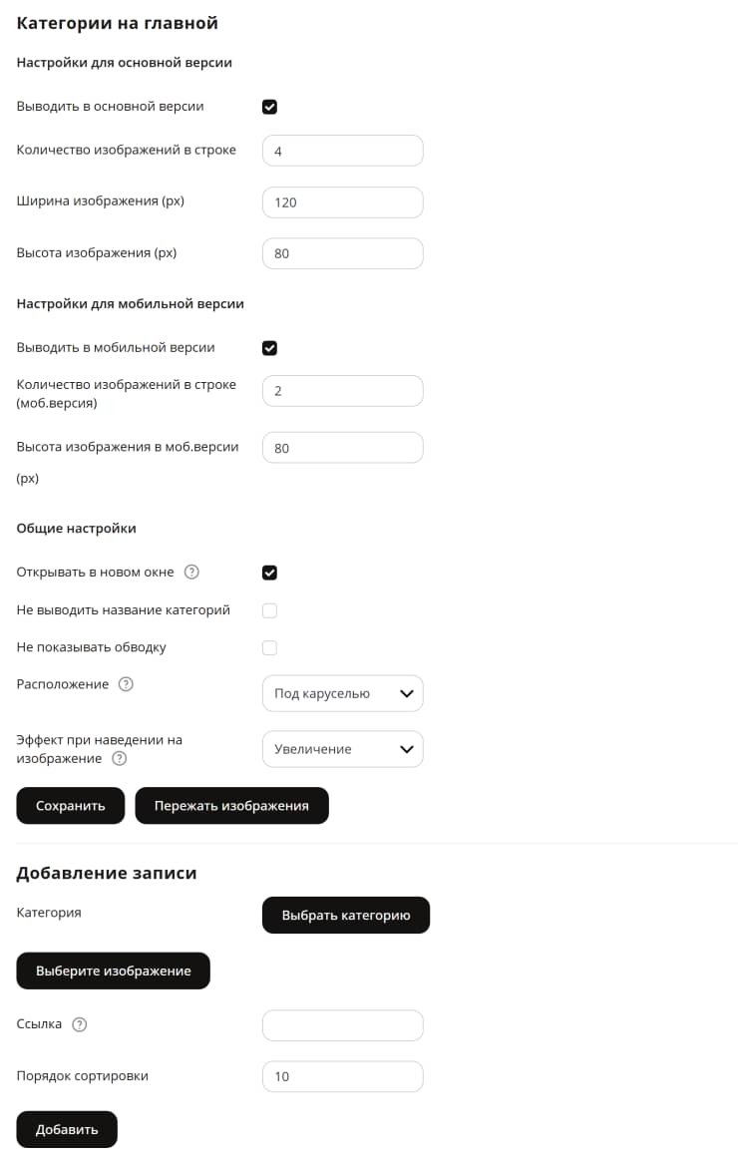
Task: Select the Порядок сортировки field
Action: (343, 1076)
